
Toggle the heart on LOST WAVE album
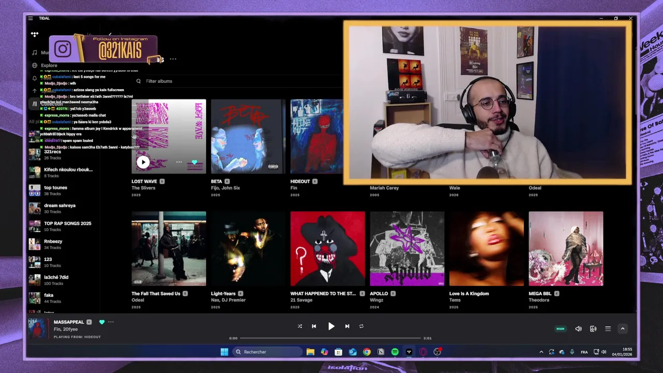pos(194,162)
